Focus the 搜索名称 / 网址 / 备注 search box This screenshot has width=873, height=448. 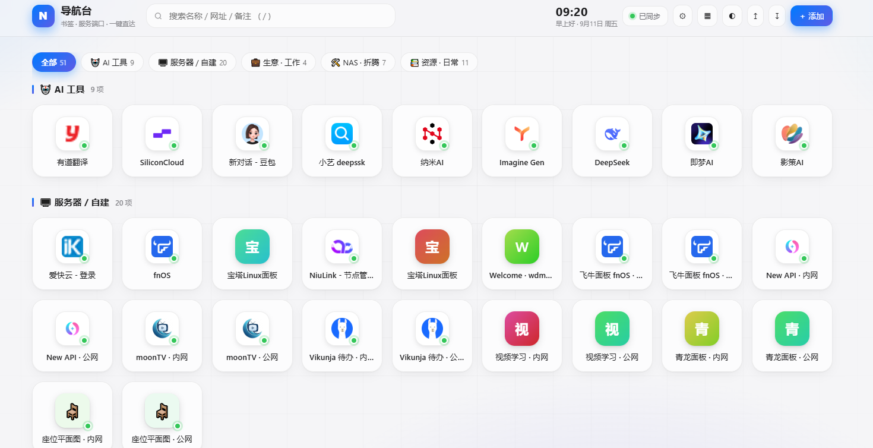(271, 16)
